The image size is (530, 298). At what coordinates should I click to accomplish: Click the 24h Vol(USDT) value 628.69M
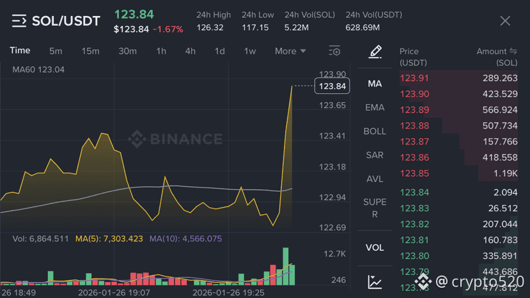click(362, 27)
